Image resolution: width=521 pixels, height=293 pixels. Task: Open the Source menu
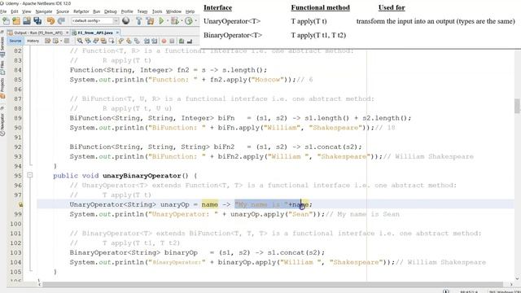coord(63,11)
